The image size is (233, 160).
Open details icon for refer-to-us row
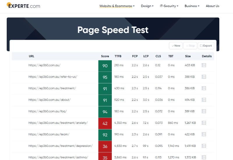204,77
